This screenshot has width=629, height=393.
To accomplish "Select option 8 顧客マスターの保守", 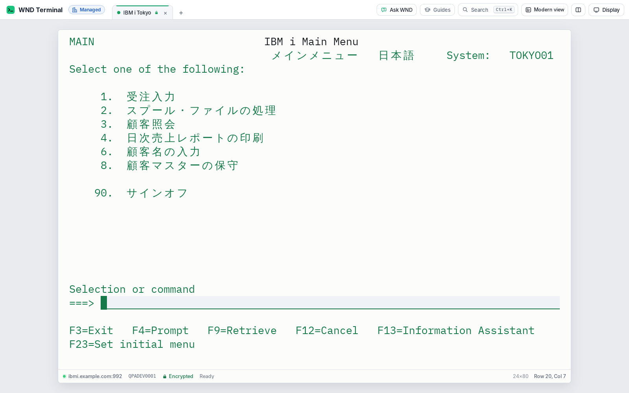I will (x=169, y=165).
